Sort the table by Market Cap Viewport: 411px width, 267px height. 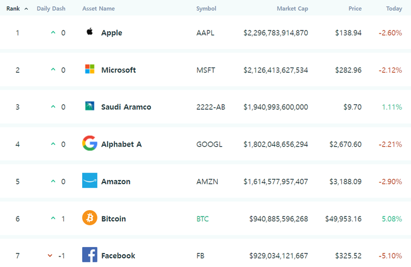coord(292,9)
